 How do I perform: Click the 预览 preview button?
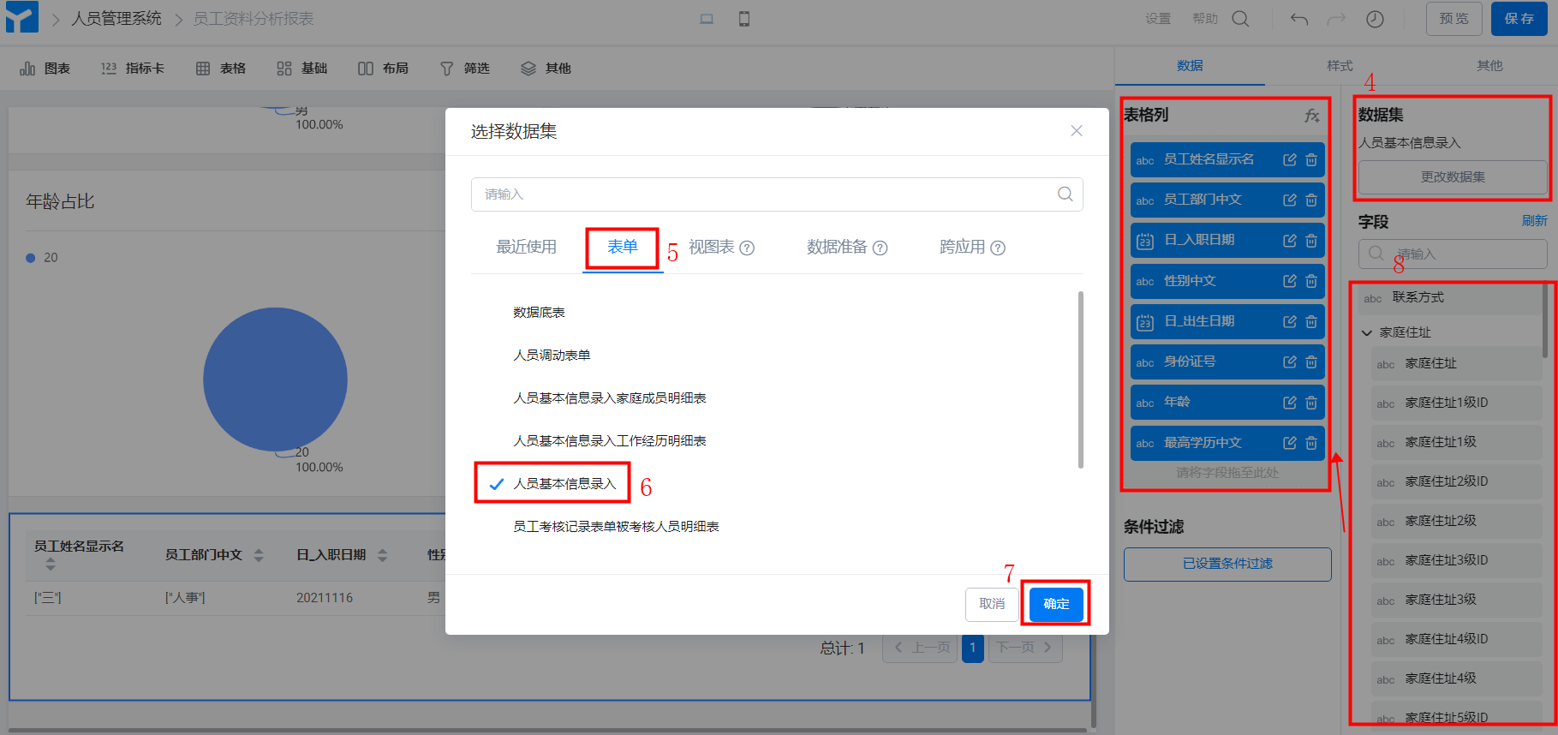[x=1454, y=19]
